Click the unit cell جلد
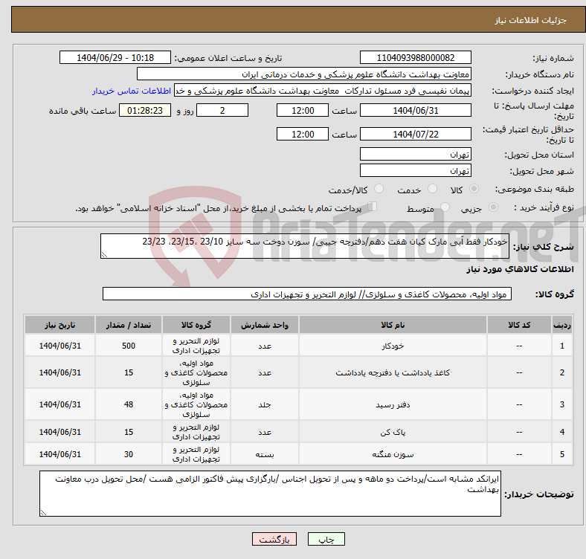Viewport: 586px width, 559px height. click(265, 404)
